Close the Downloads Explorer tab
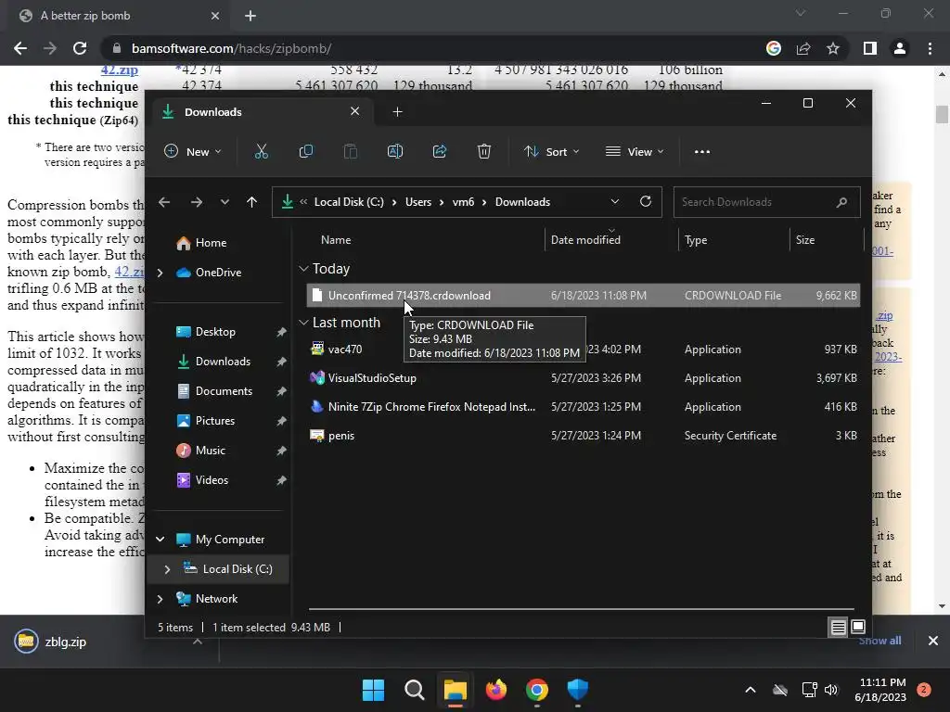This screenshot has width=950, height=712. click(x=355, y=111)
